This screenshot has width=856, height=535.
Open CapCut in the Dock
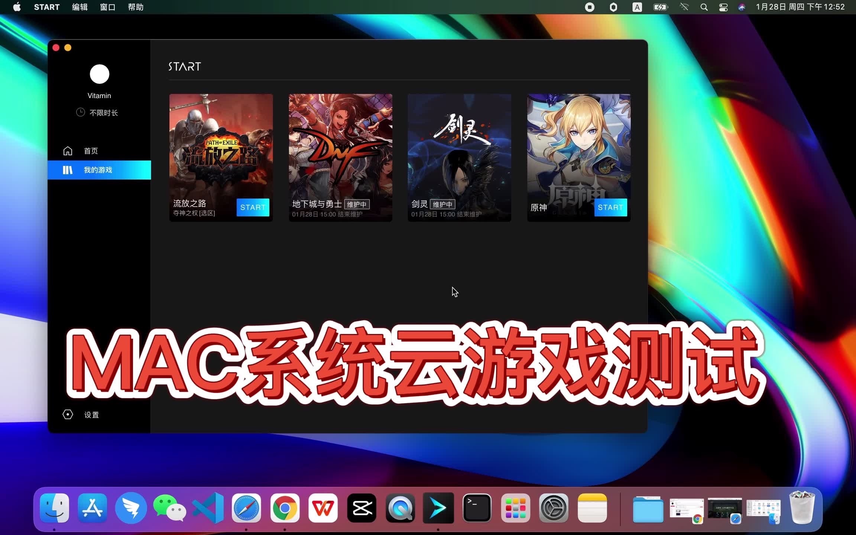point(361,508)
